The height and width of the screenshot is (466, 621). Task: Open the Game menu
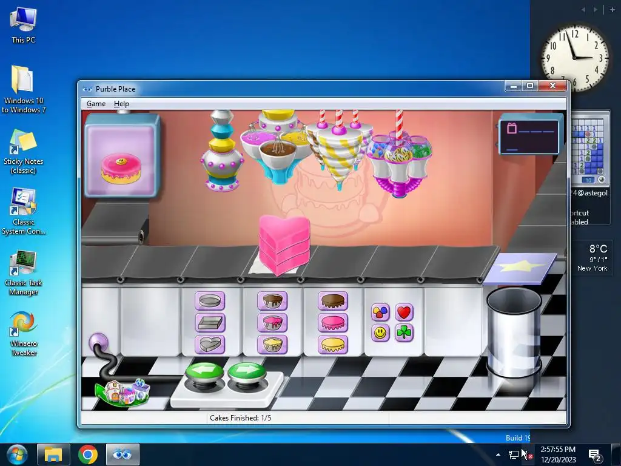click(x=96, y=104)
